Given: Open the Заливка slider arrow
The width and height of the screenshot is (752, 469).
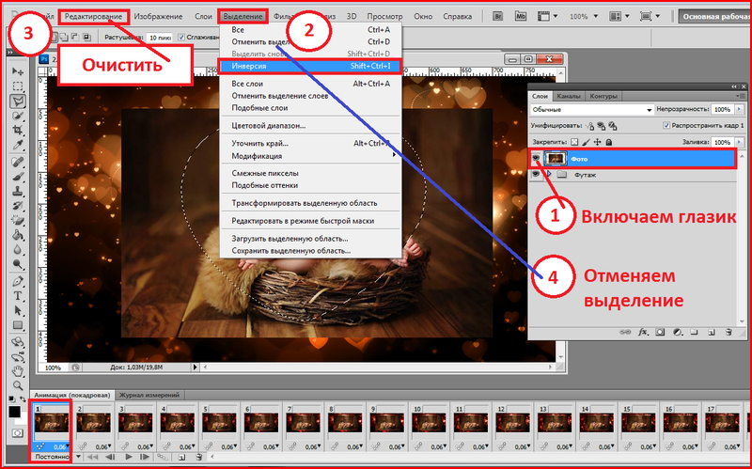Looking at the screenshot, I should (739, 142).
